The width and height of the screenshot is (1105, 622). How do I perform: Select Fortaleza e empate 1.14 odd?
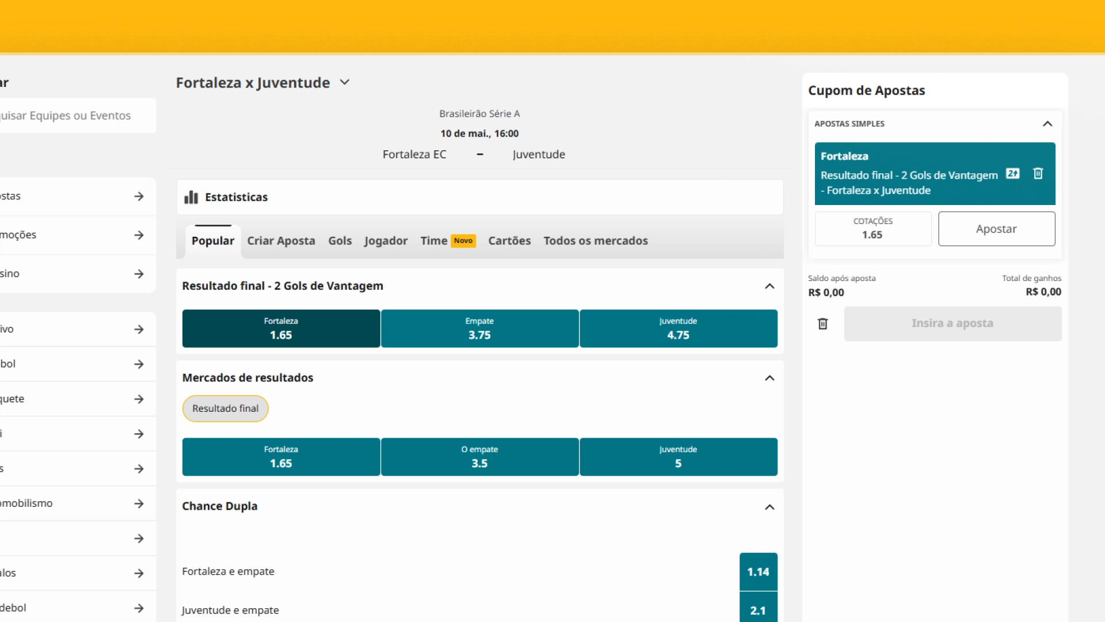(x=758, y=572)
